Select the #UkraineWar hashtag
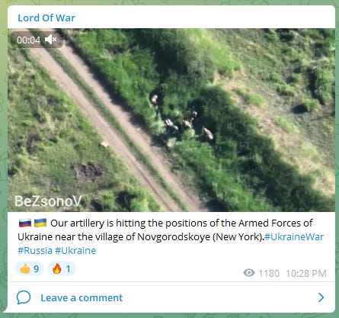This screenshot has width=339, height=318. coord(294,237)
